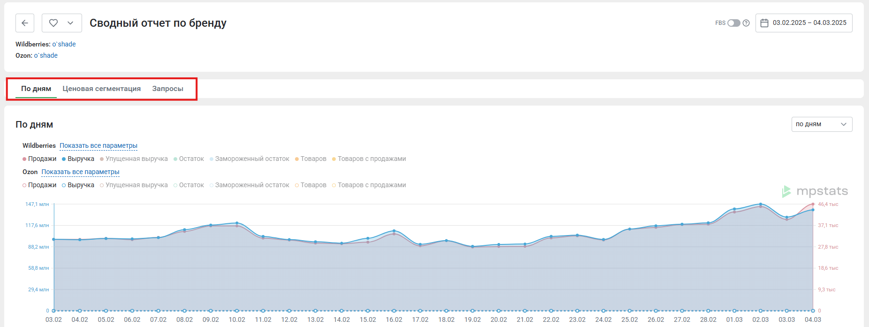Toggle Wildberries Остаток legend series
Image resolution: width=869 pixels, height=327 pixels.
click(189, 159)
